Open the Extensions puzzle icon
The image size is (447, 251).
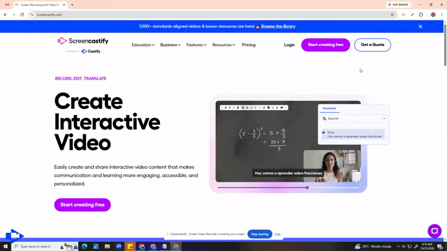[x=420, y=15]
